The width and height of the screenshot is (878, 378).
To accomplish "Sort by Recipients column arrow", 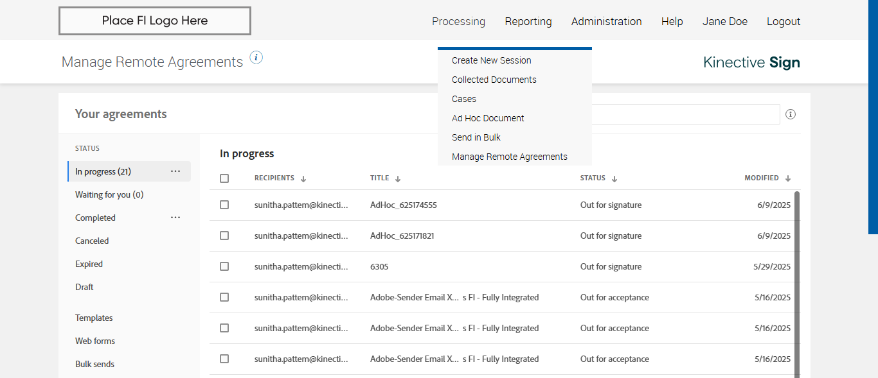I will (x=303, y=179).
